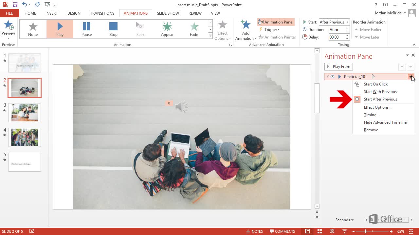Expand the animation gallery More arrow
Viewport: 419px width, 235px height.
coord(210,36)
